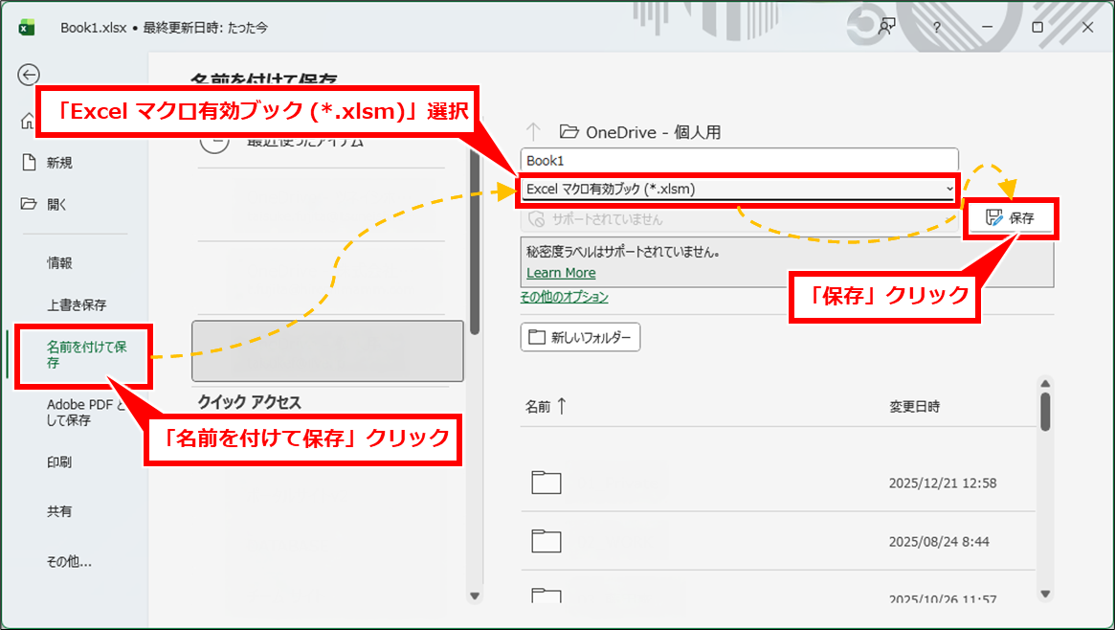Click the back arrow circle icon
1115x630 pixels.
pyautogui.click(x=29, y=75)
